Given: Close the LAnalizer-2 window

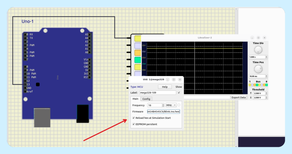Looking at the screenshot, I should [x=264, y=38].
